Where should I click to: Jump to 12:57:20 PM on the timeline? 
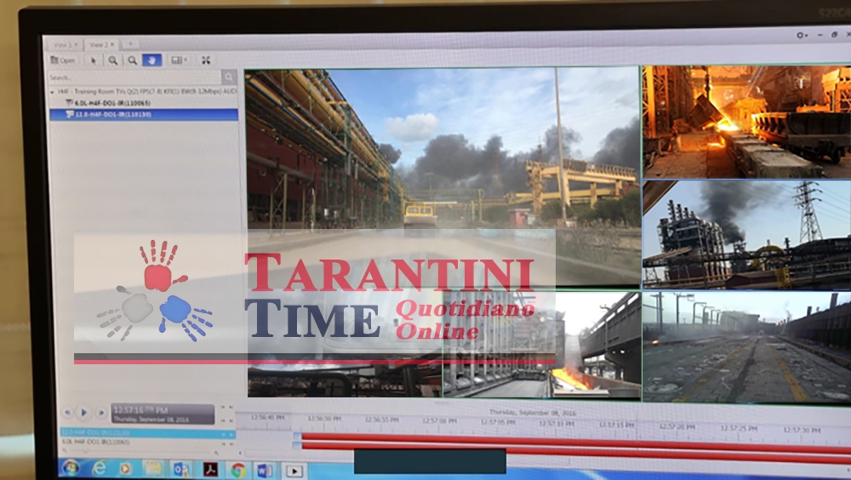[x=677, y=426]
